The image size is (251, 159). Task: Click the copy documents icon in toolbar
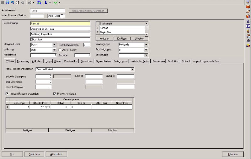tap(23, 2)
